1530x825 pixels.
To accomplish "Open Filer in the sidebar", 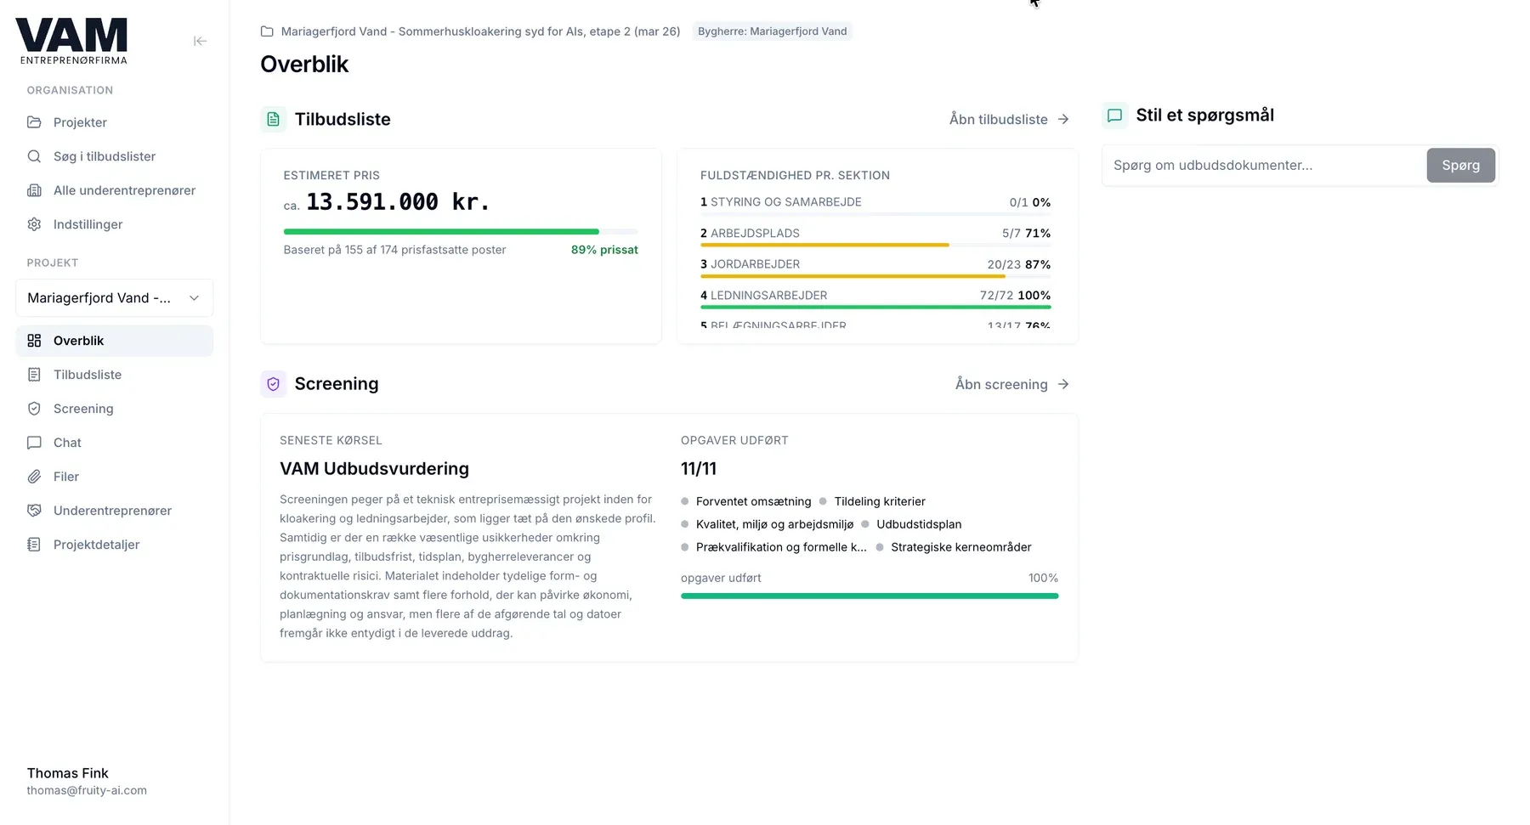I will [x=114, y=477].
